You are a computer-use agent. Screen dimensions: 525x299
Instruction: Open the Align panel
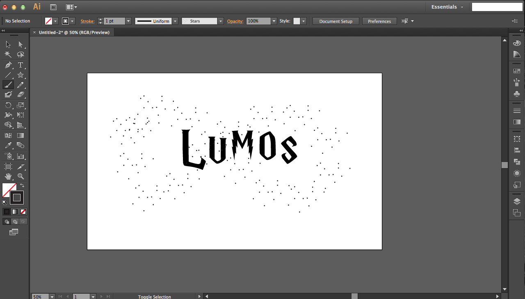pyautogui.click(x=517, y=151)
